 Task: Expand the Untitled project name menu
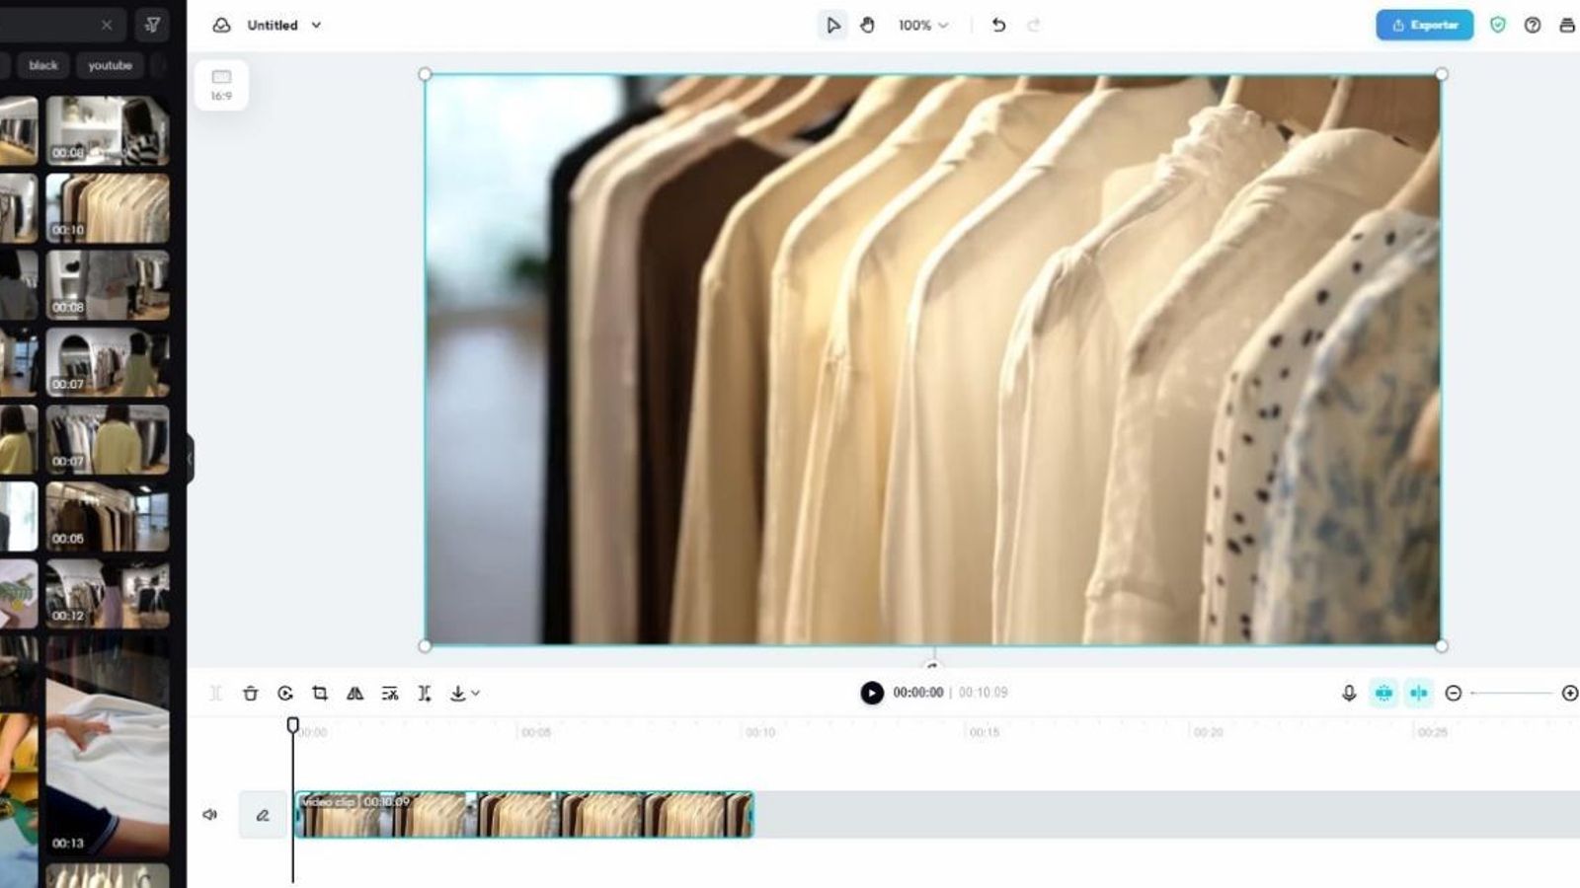pos(316,26)
